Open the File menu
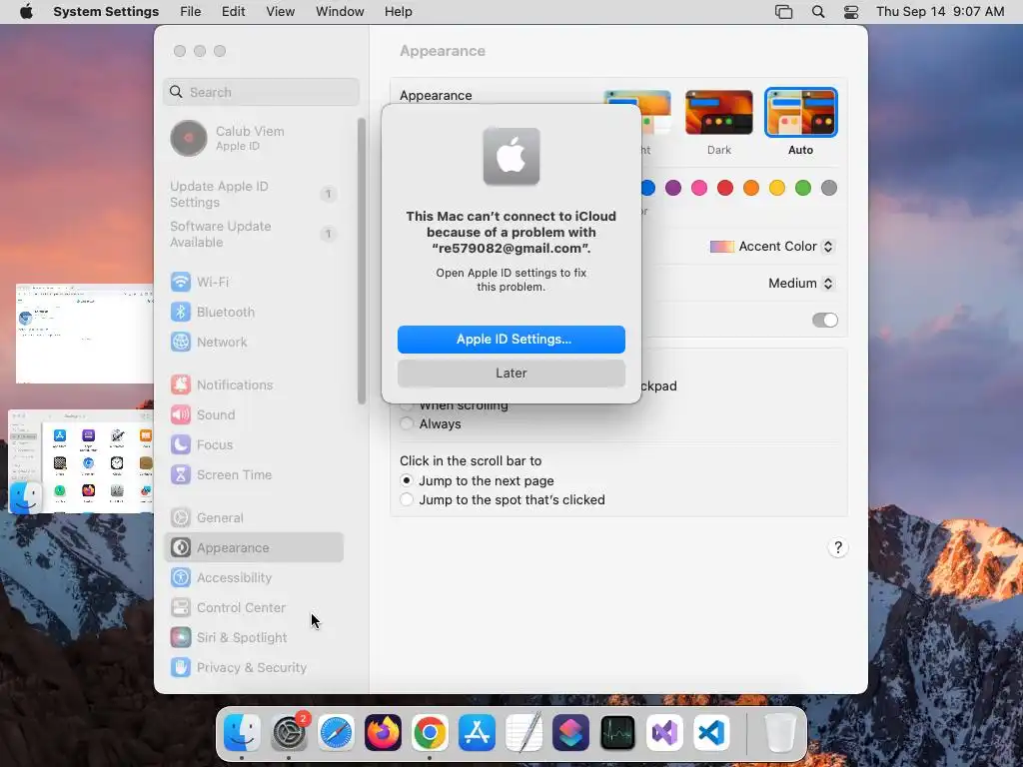Screen dimensions: 1023x767 (x=191, y=12)
